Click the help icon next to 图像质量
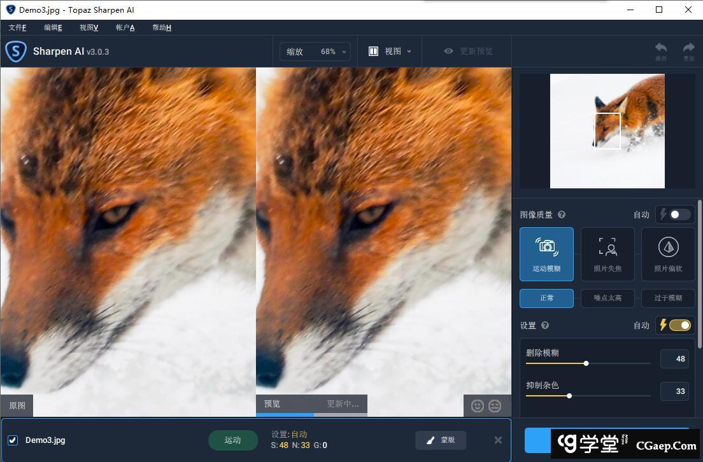This screenshot has height=462, width=703. pos(562,215)
